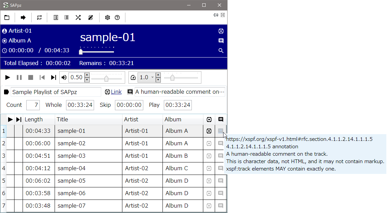Click the volume slider handle
Screen dimensions: 387x213
[106, 78]
